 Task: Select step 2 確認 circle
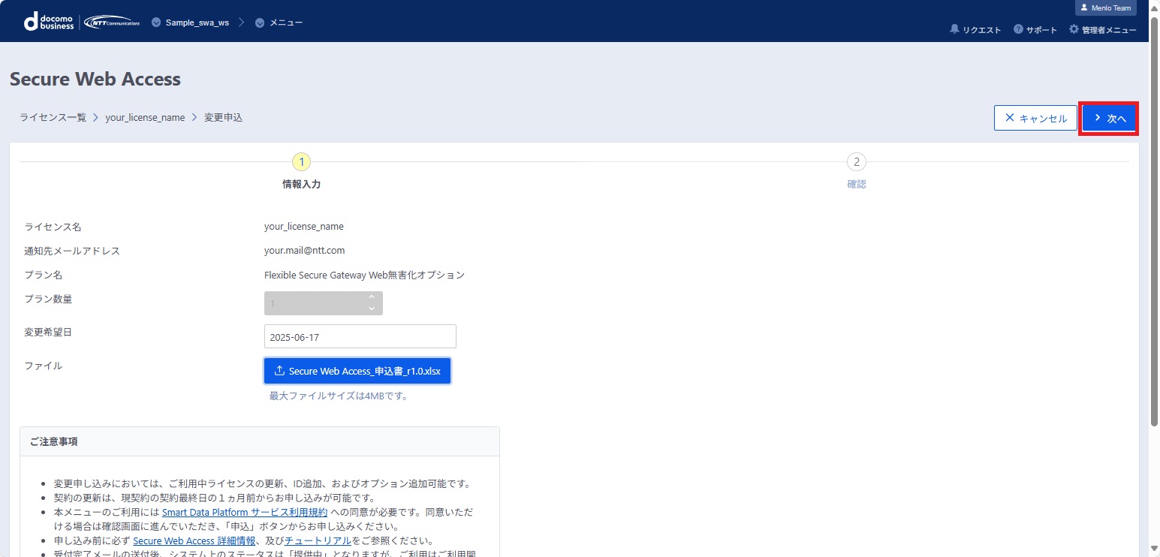coord(856,161)
